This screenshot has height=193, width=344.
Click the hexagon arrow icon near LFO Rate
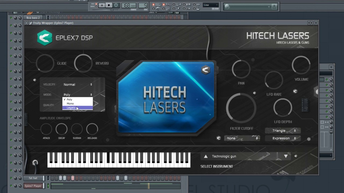(x=295, y=91)
